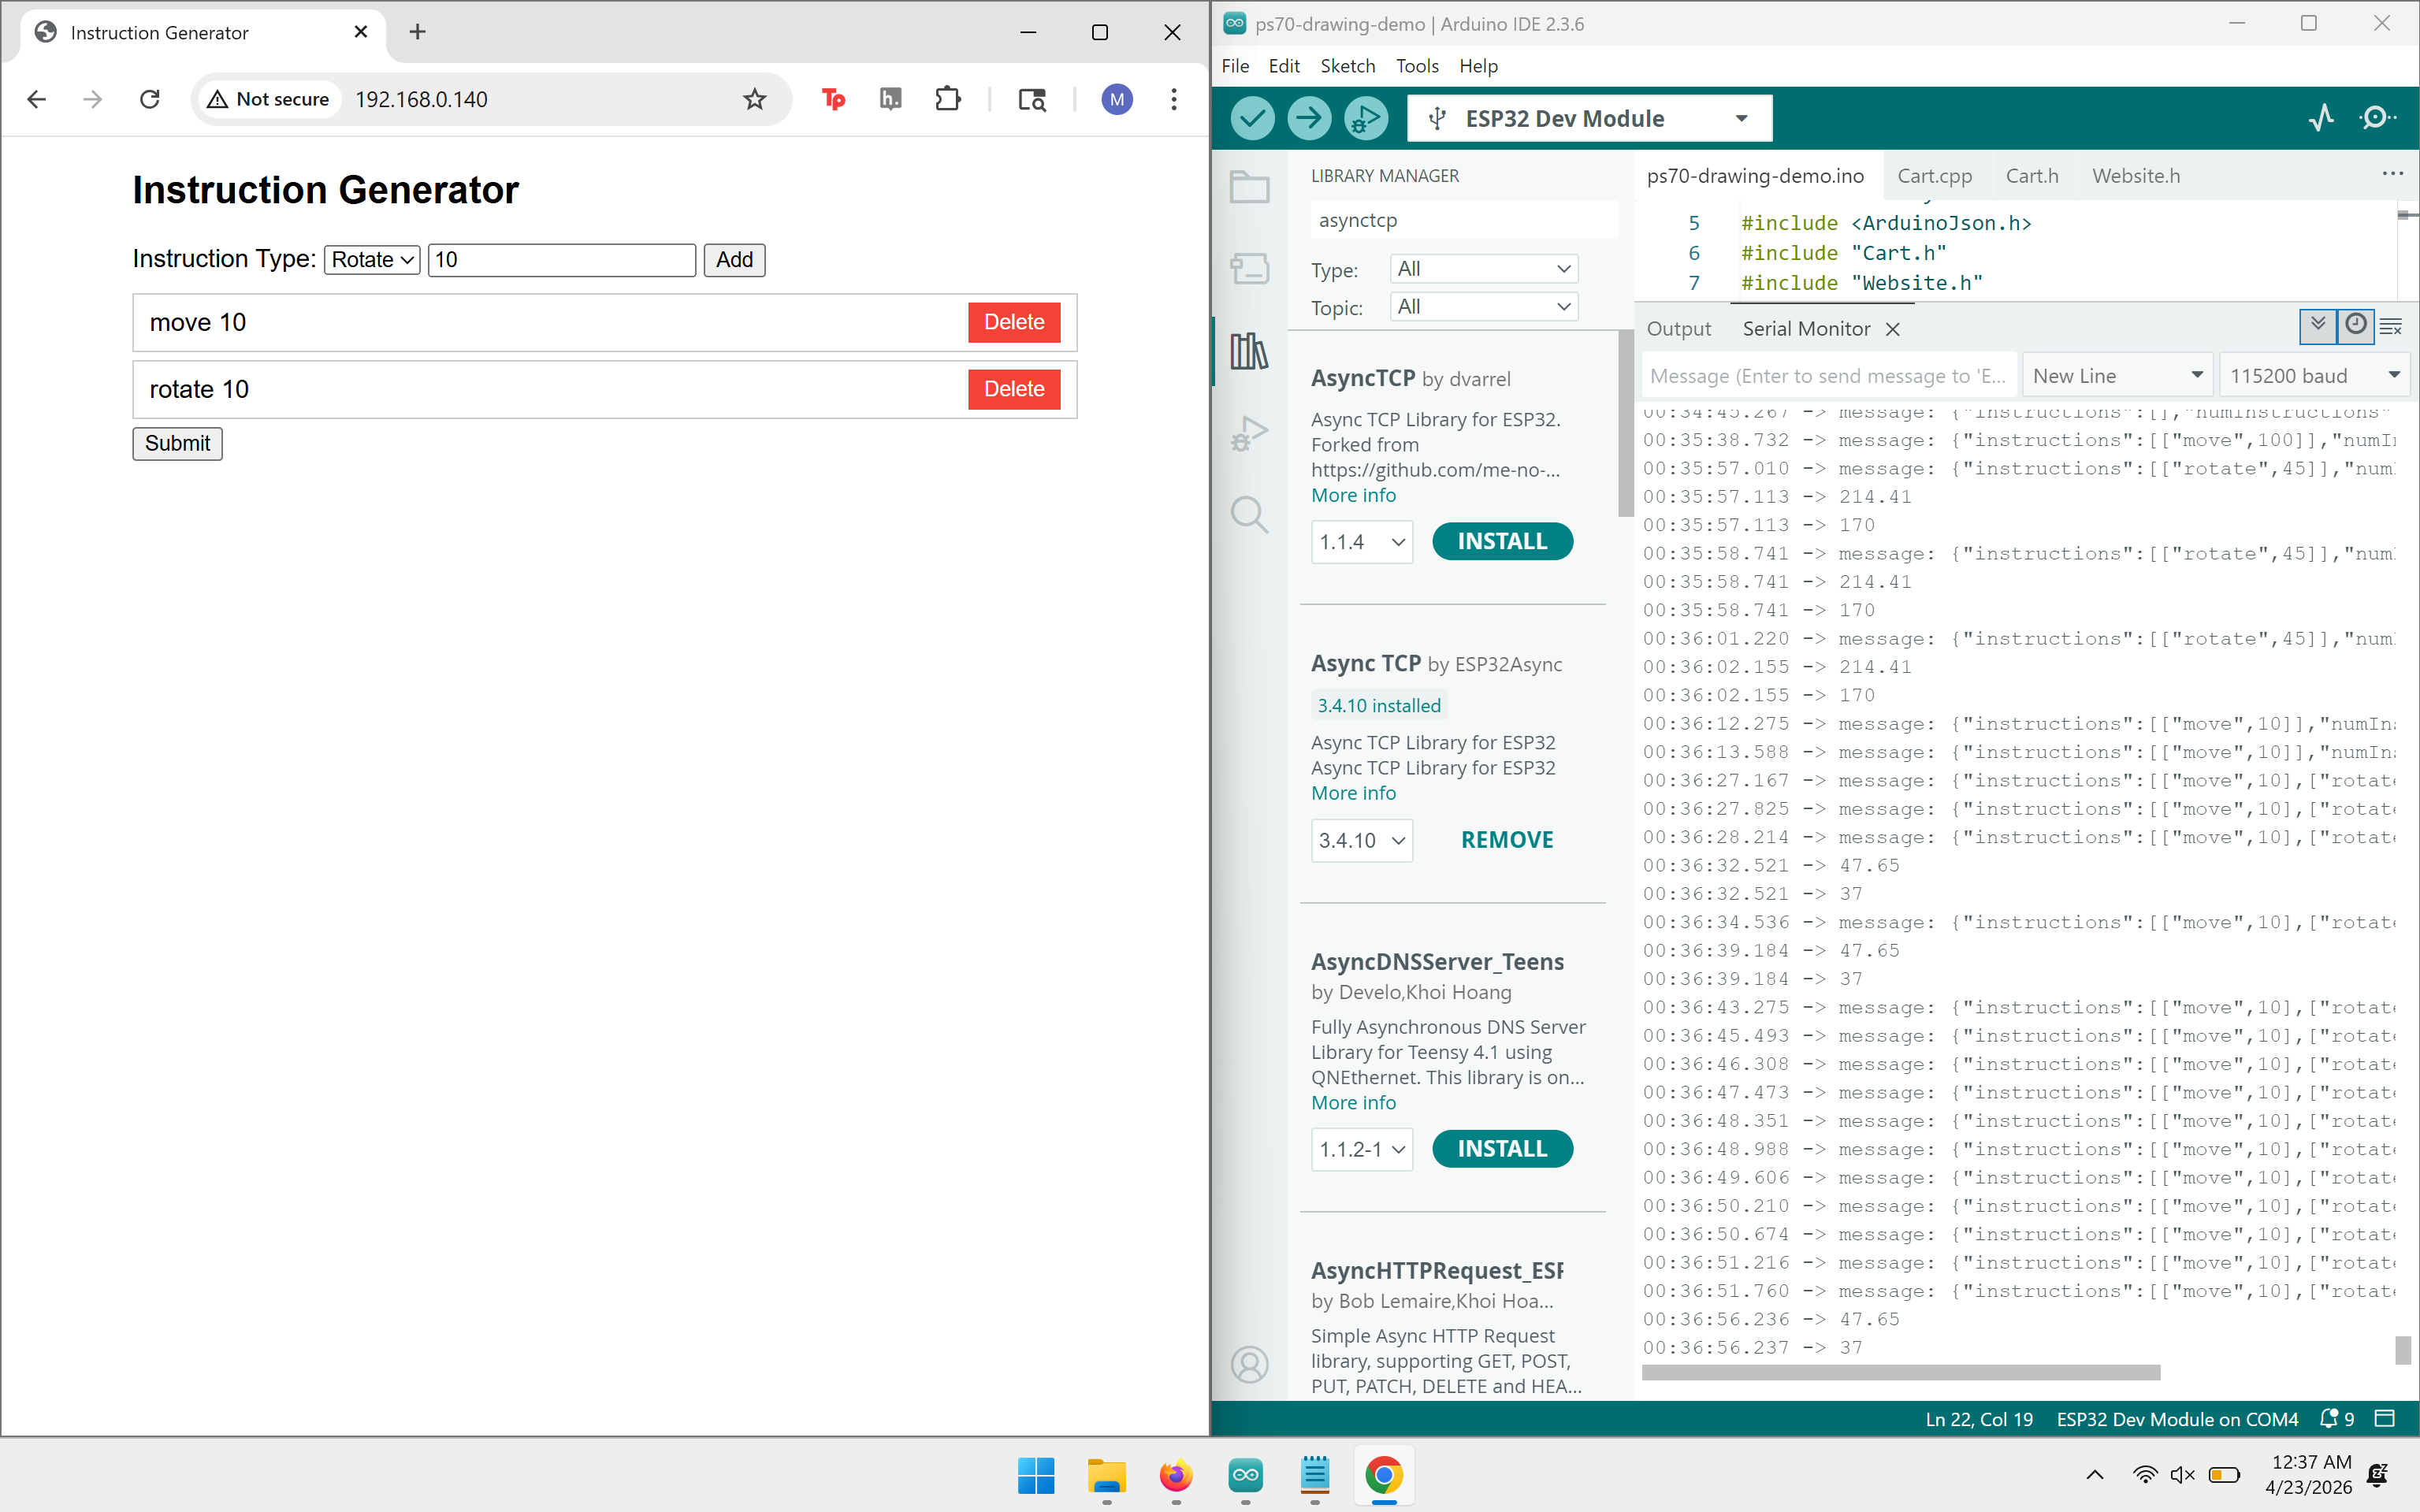The image size is (2420, 1512).
Task: Open the Library Manager Type filter dropdown
Action: coord(1484,269)
